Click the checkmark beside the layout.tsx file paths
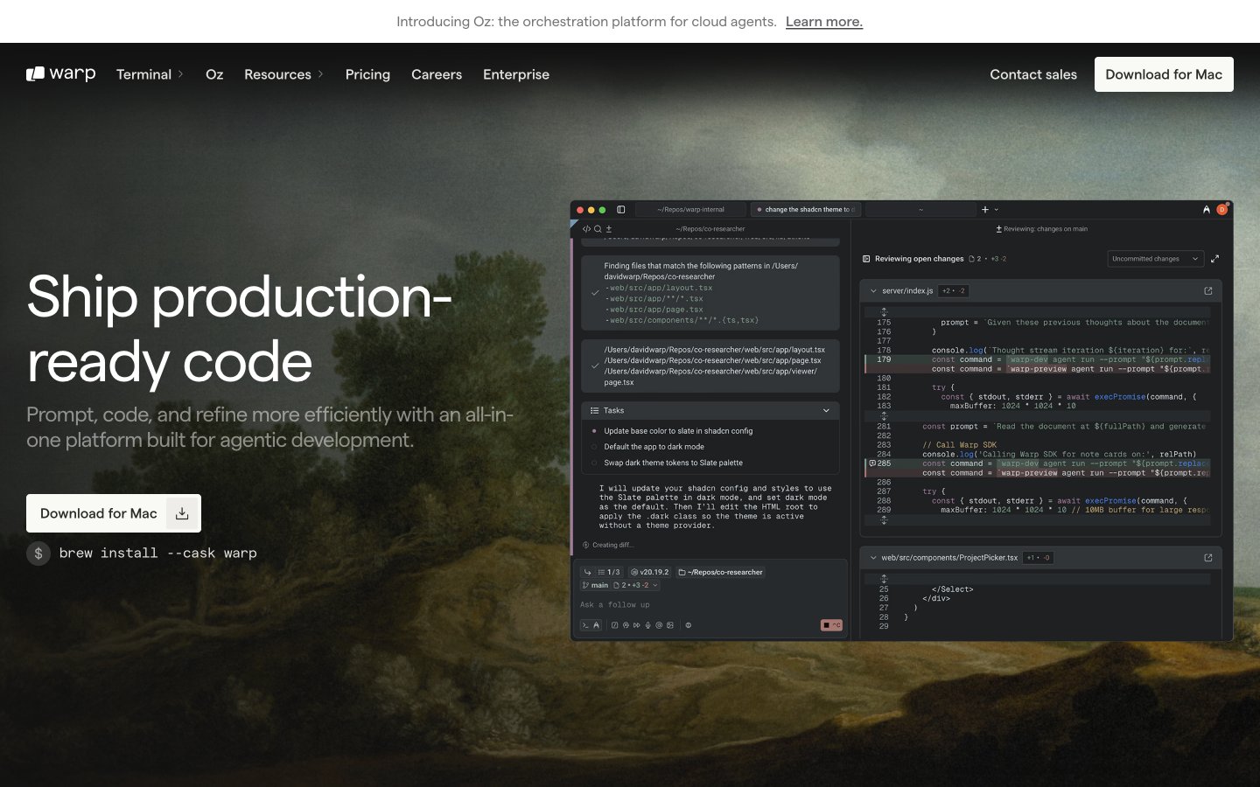 tap(595, 366)
